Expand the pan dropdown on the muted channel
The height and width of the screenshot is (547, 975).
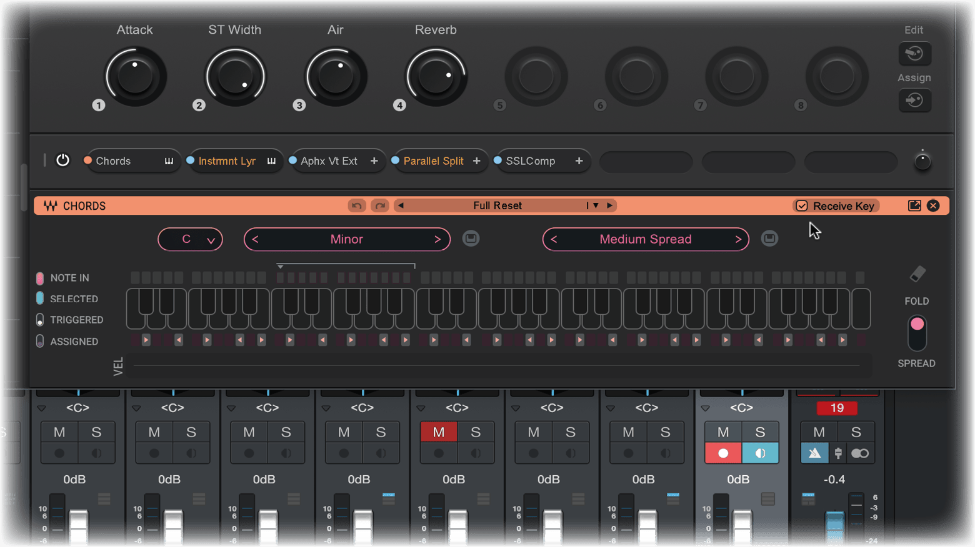(421, 408)
